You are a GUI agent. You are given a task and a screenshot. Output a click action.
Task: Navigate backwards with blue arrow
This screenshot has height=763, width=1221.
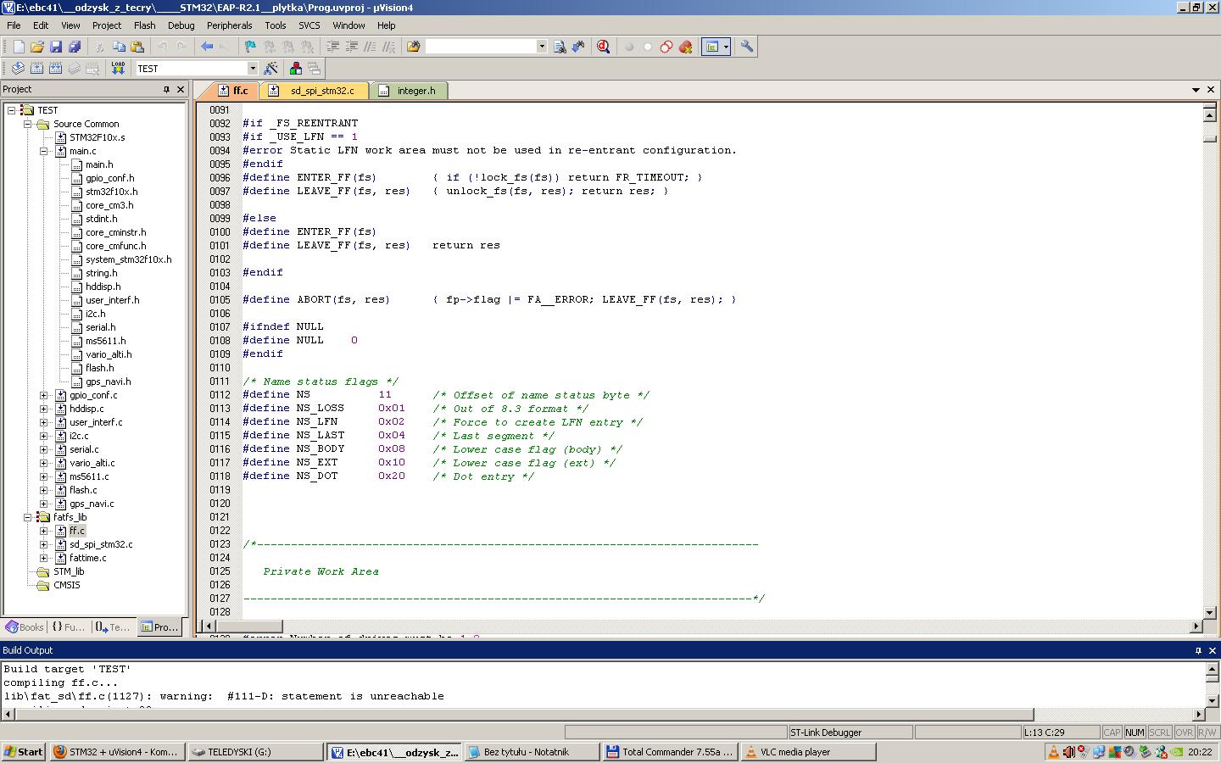pos(207,47)
